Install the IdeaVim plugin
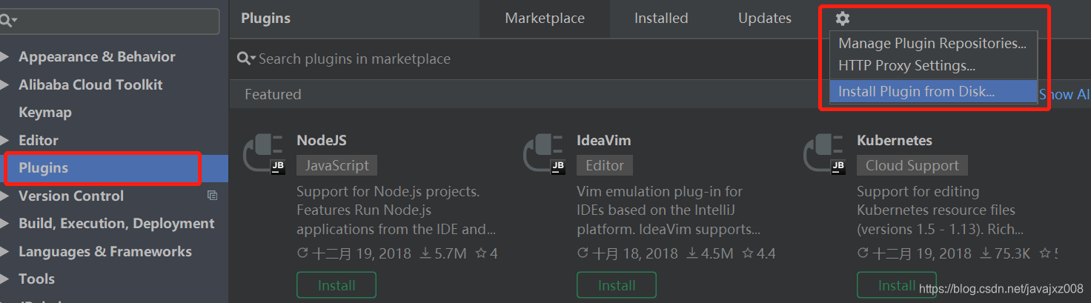Viewport: 1091px width, 303px height. click(x=617, y=285)
